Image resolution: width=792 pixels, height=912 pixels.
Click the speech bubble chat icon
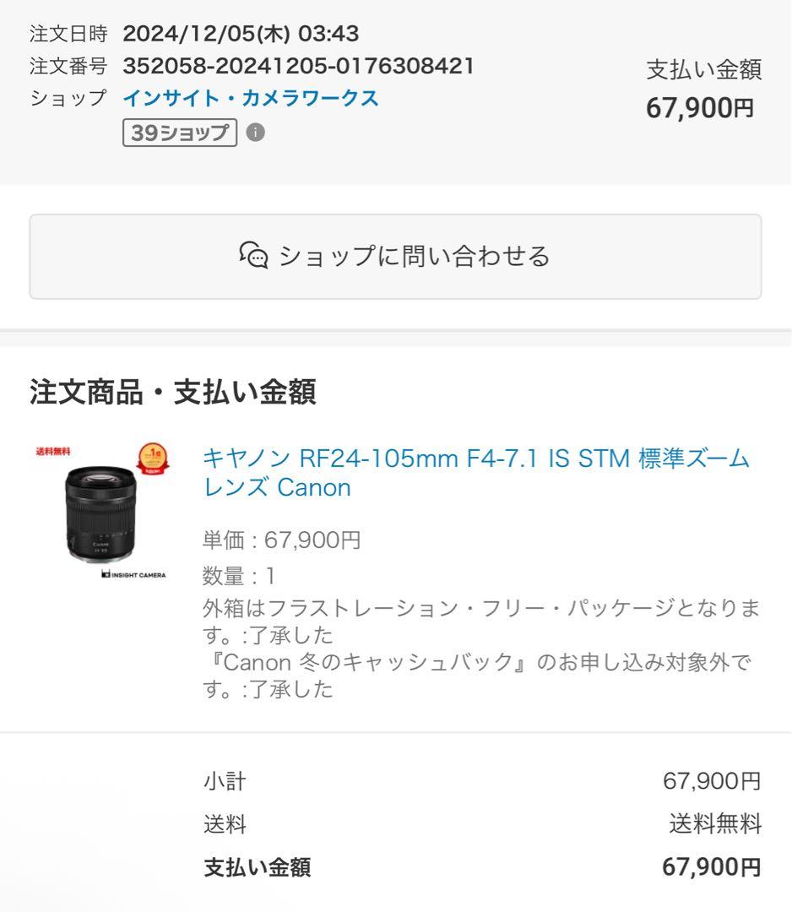(253, 256)
